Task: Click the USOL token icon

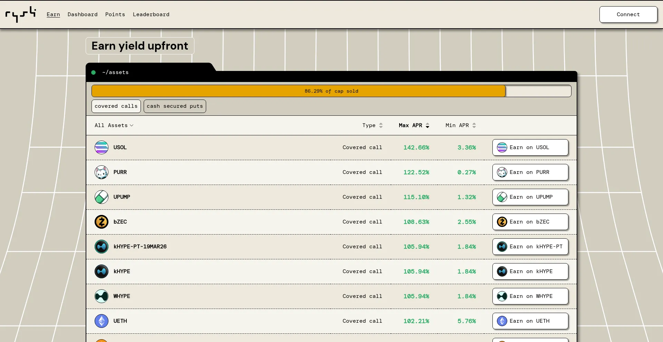Action: pyautogui.click(x=102, y=147)
